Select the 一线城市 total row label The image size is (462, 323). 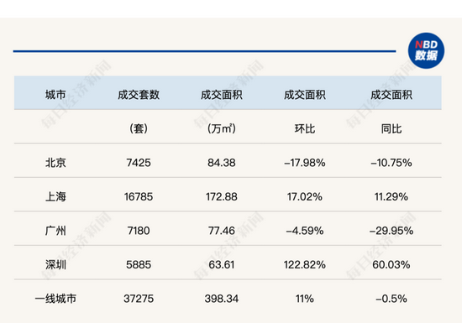coord(55,299)
